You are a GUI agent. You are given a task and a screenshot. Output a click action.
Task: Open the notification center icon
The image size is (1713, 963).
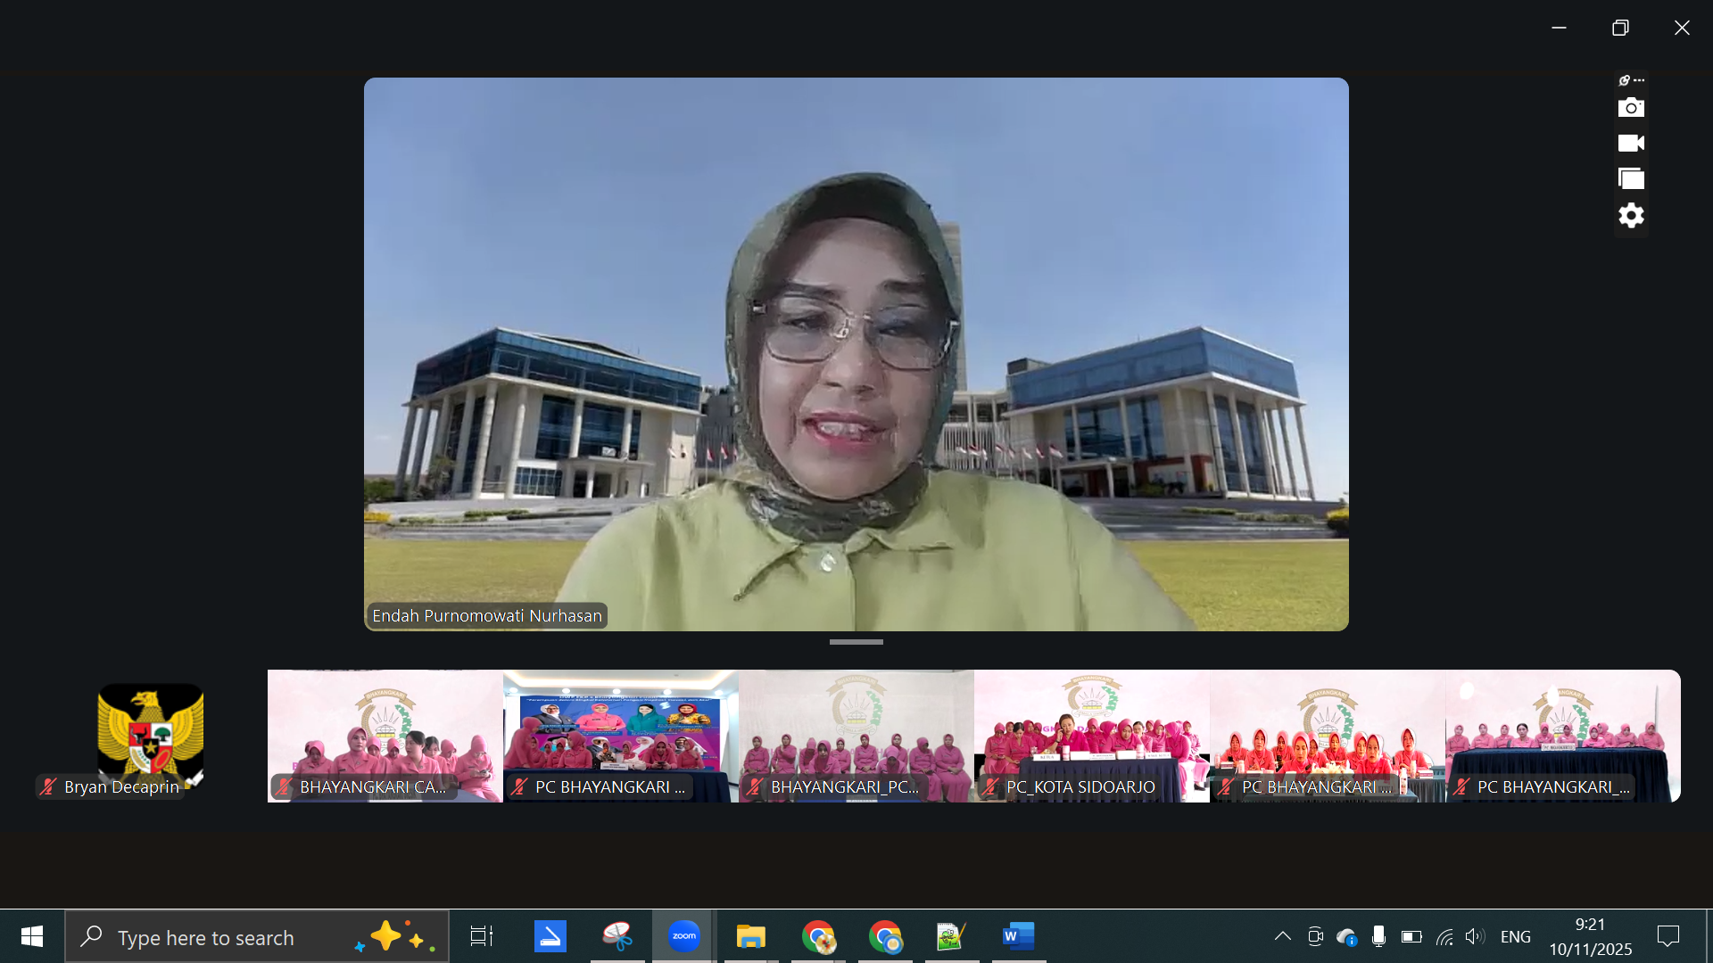point(1667,936)
